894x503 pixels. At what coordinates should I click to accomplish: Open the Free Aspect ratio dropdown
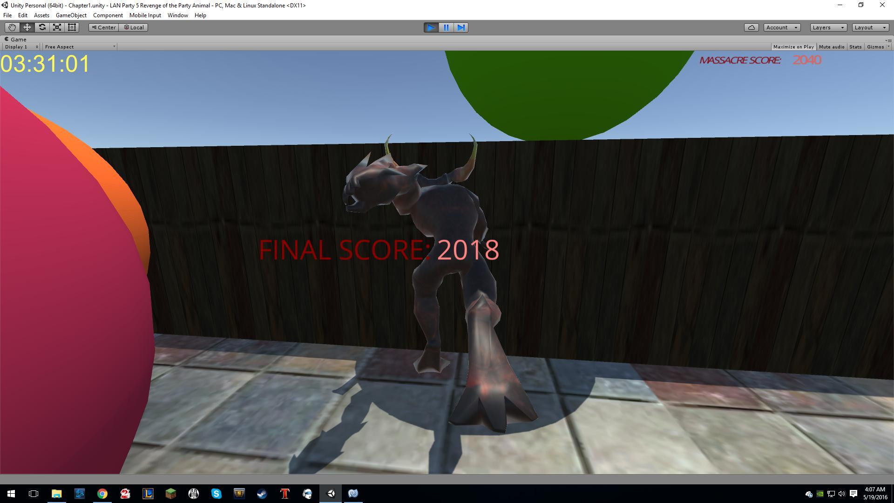[x=80, y=47]
